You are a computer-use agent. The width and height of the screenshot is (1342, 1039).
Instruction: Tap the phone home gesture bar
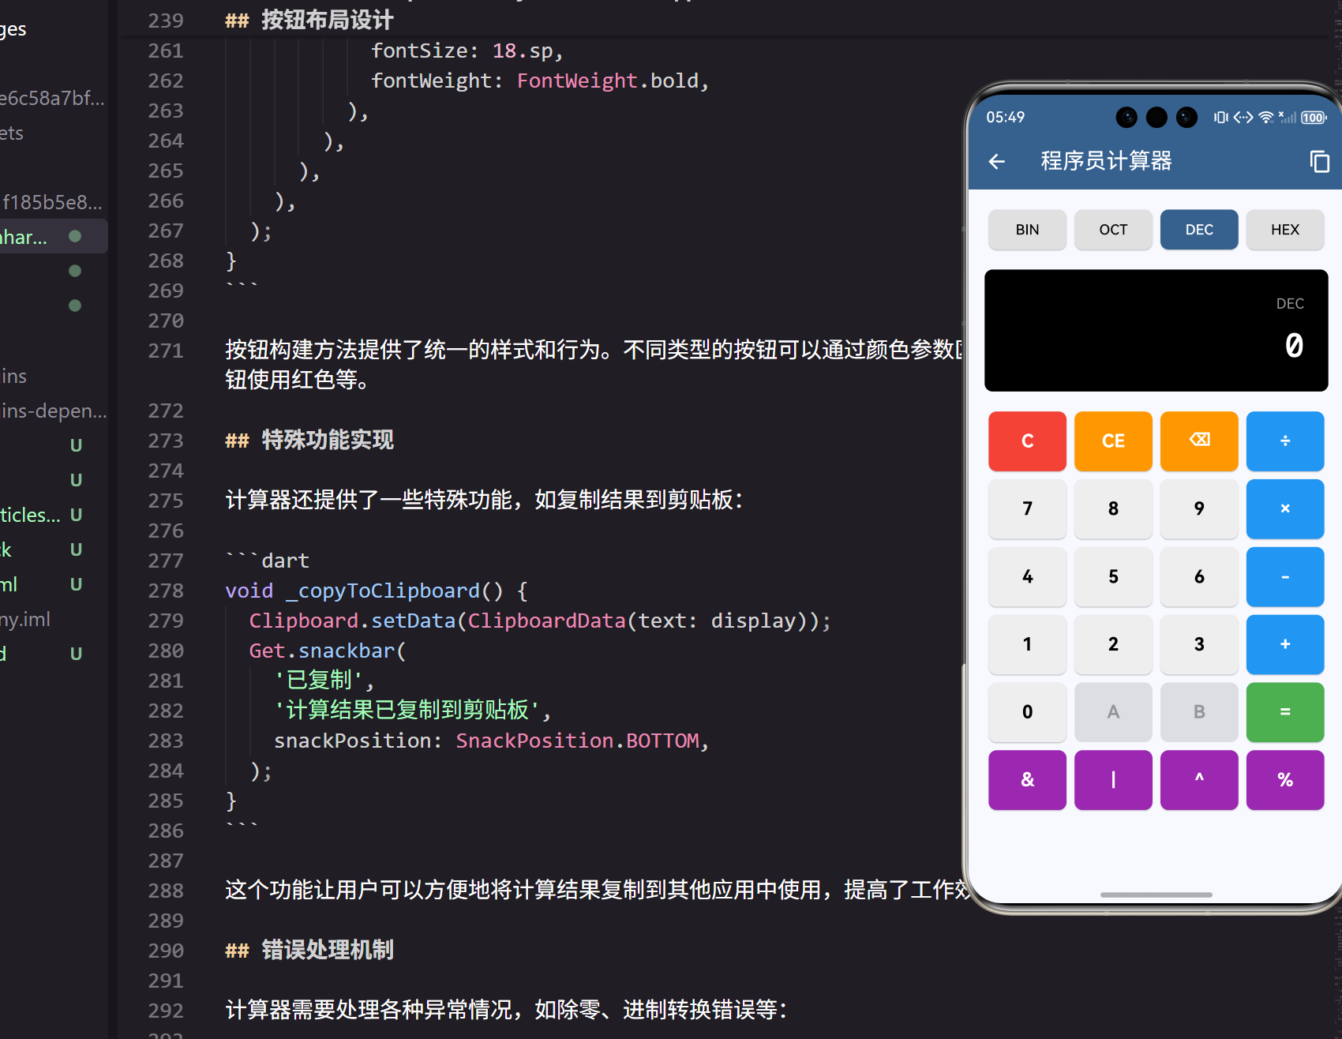point(1156,895)
